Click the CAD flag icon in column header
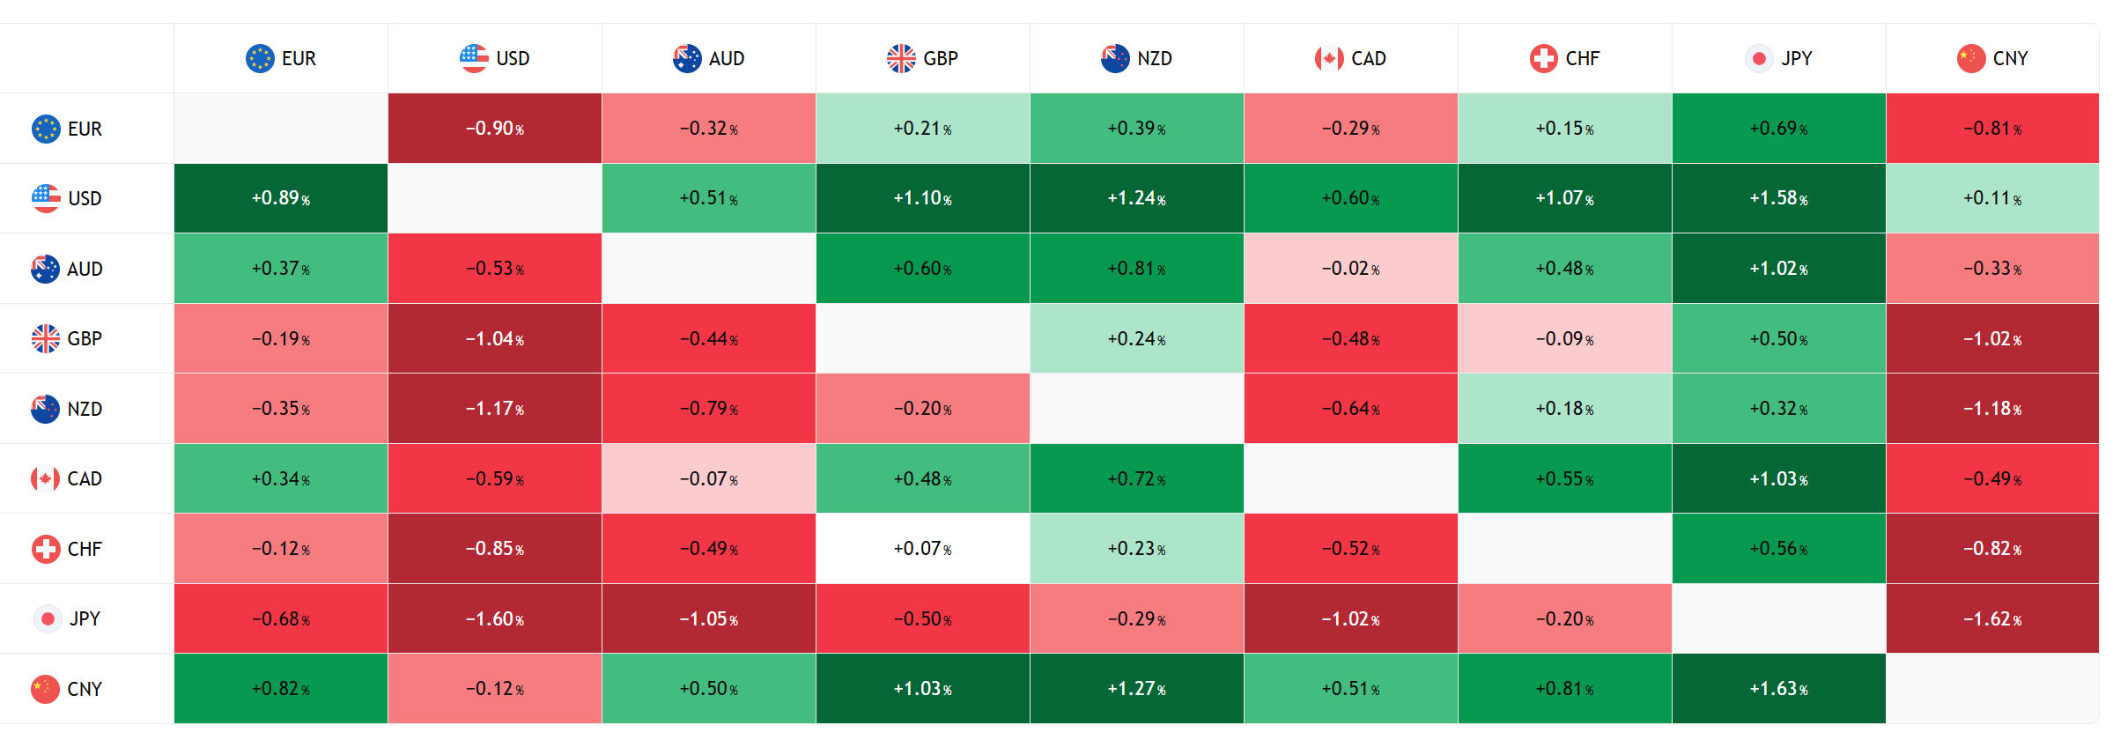Image resolution: width=2113 pixels, height=740 pixels. (1329, 58)
